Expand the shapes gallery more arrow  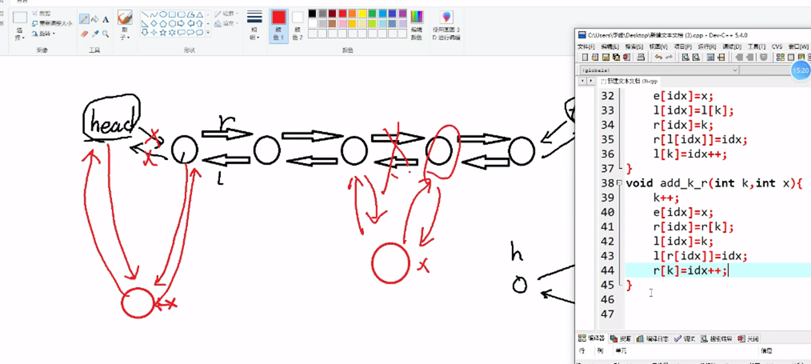[208, 32]
